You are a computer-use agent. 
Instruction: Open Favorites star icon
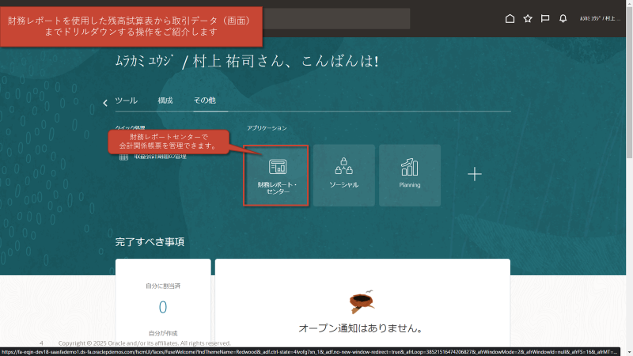tap(528, 18)
